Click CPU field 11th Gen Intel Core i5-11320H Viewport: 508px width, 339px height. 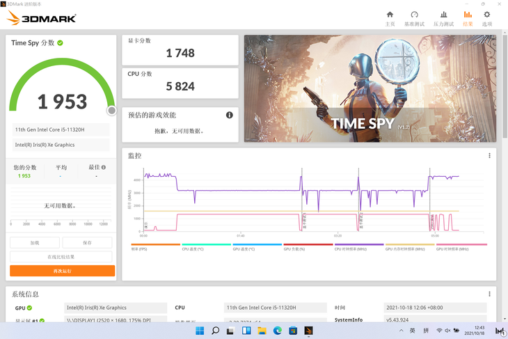[x=276, y=308]
